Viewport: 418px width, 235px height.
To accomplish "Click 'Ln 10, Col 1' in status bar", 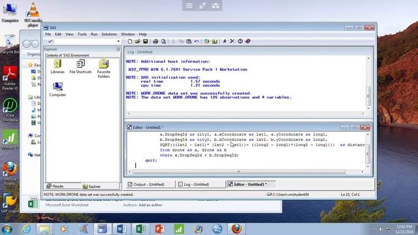I will click(x=350, y=195).
